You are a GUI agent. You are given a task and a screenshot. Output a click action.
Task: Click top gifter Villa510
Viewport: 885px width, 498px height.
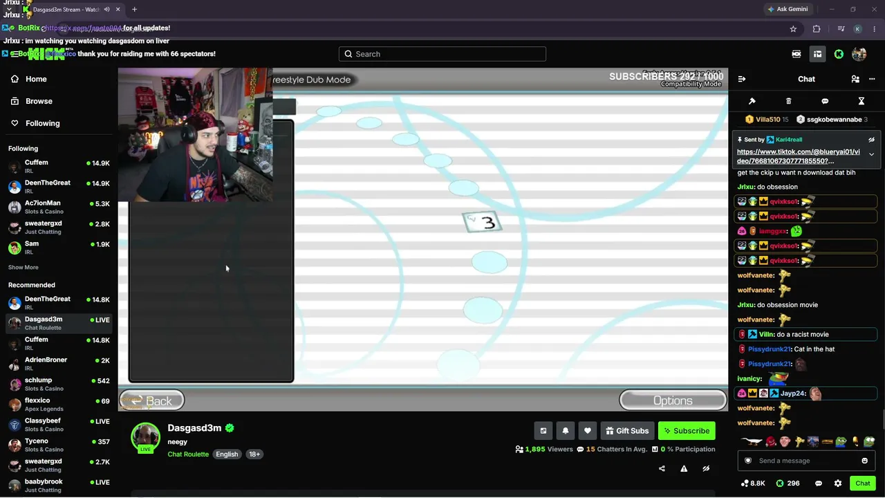767,120
